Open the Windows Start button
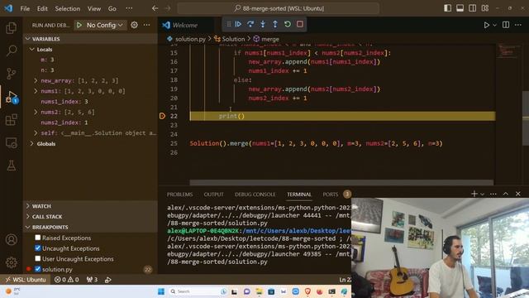 [161, 291]
